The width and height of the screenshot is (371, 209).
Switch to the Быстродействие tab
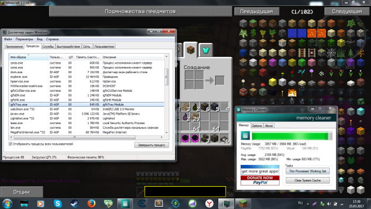(x=68, y=46)
